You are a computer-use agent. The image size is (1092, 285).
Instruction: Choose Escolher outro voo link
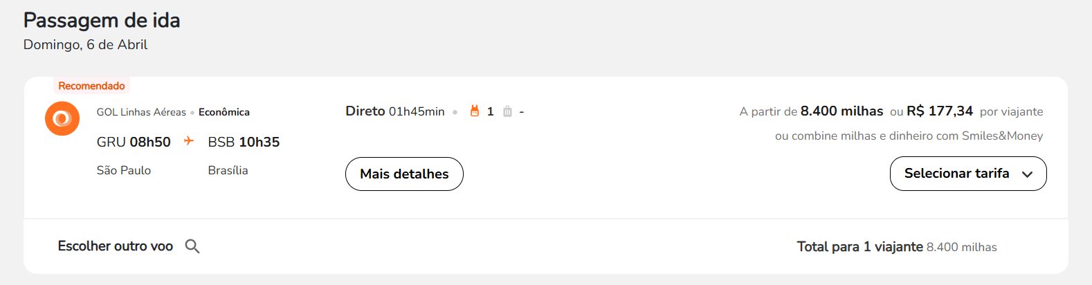pyautogui.click(x=116, y=246)
